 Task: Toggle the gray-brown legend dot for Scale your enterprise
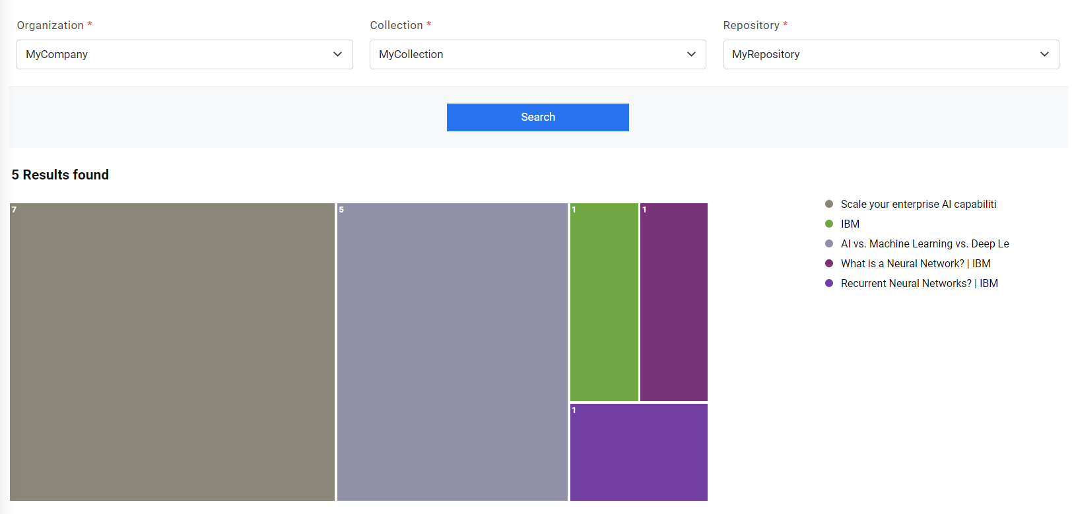[x=829, y=204]
